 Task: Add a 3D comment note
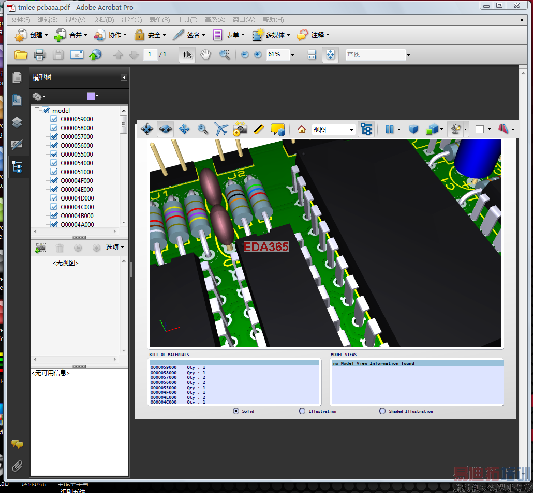point(278,129)
